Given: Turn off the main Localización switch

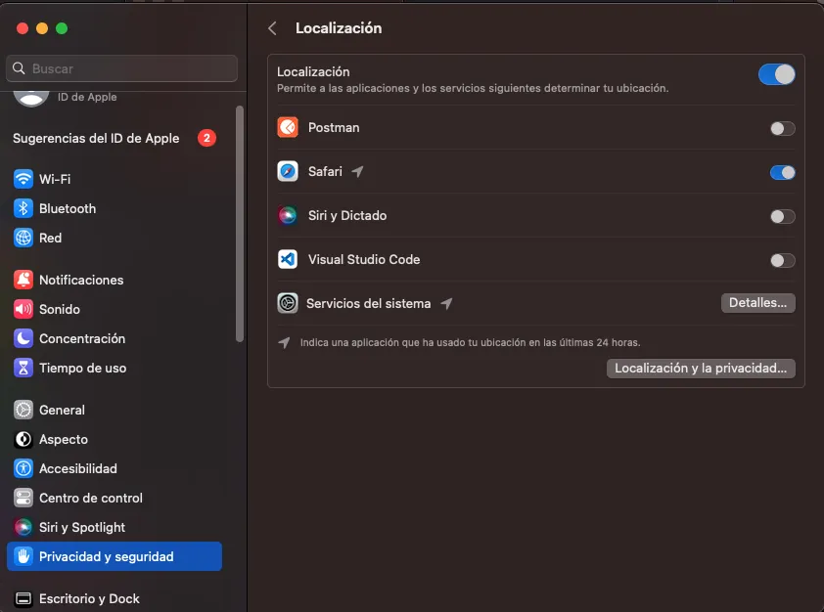Looking at the screenshot, I should (x=776, y=74).
